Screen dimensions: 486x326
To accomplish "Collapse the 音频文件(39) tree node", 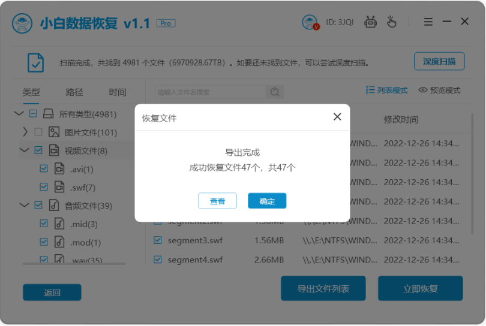I will click(24, 206).
